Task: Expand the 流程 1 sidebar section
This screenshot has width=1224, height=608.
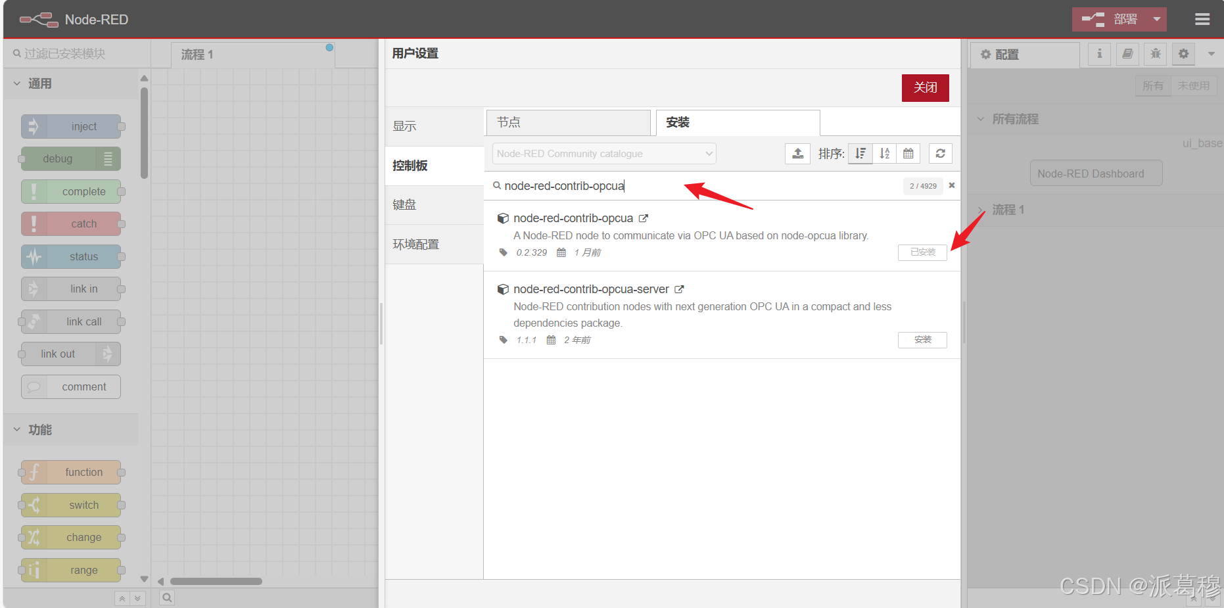Action: [1095, 210]
